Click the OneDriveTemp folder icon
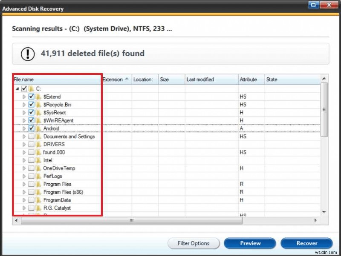341x256 pixels. [39, 168]
